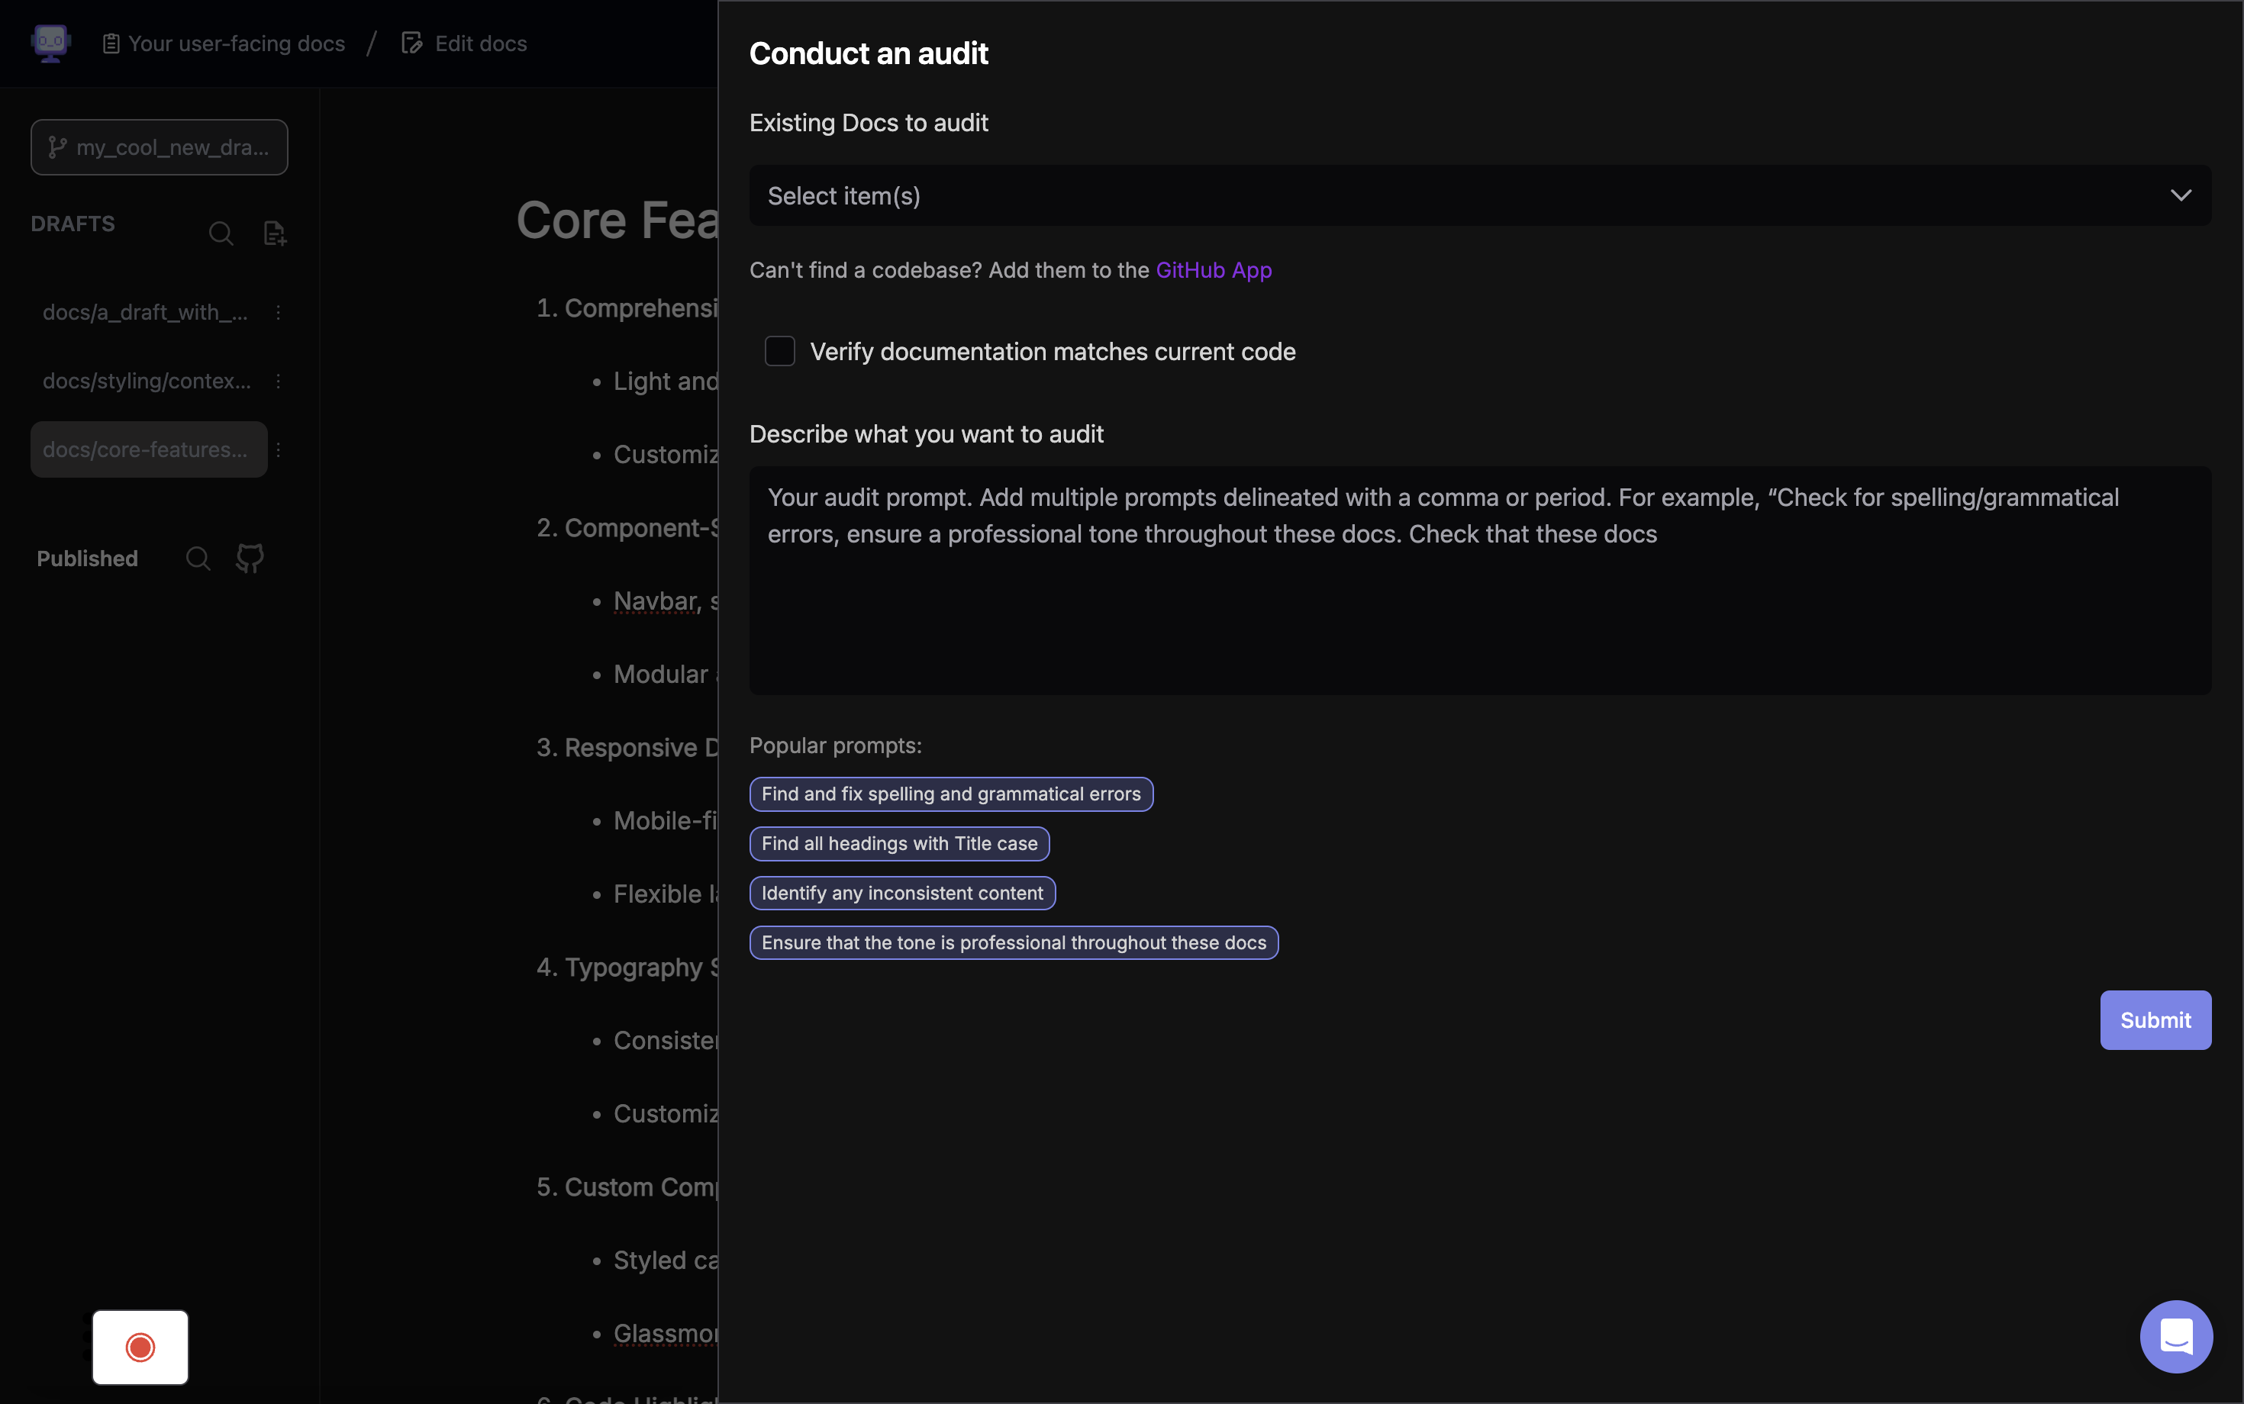
Task: Search drafts with the magnifier icon
Action: point(220,233)
